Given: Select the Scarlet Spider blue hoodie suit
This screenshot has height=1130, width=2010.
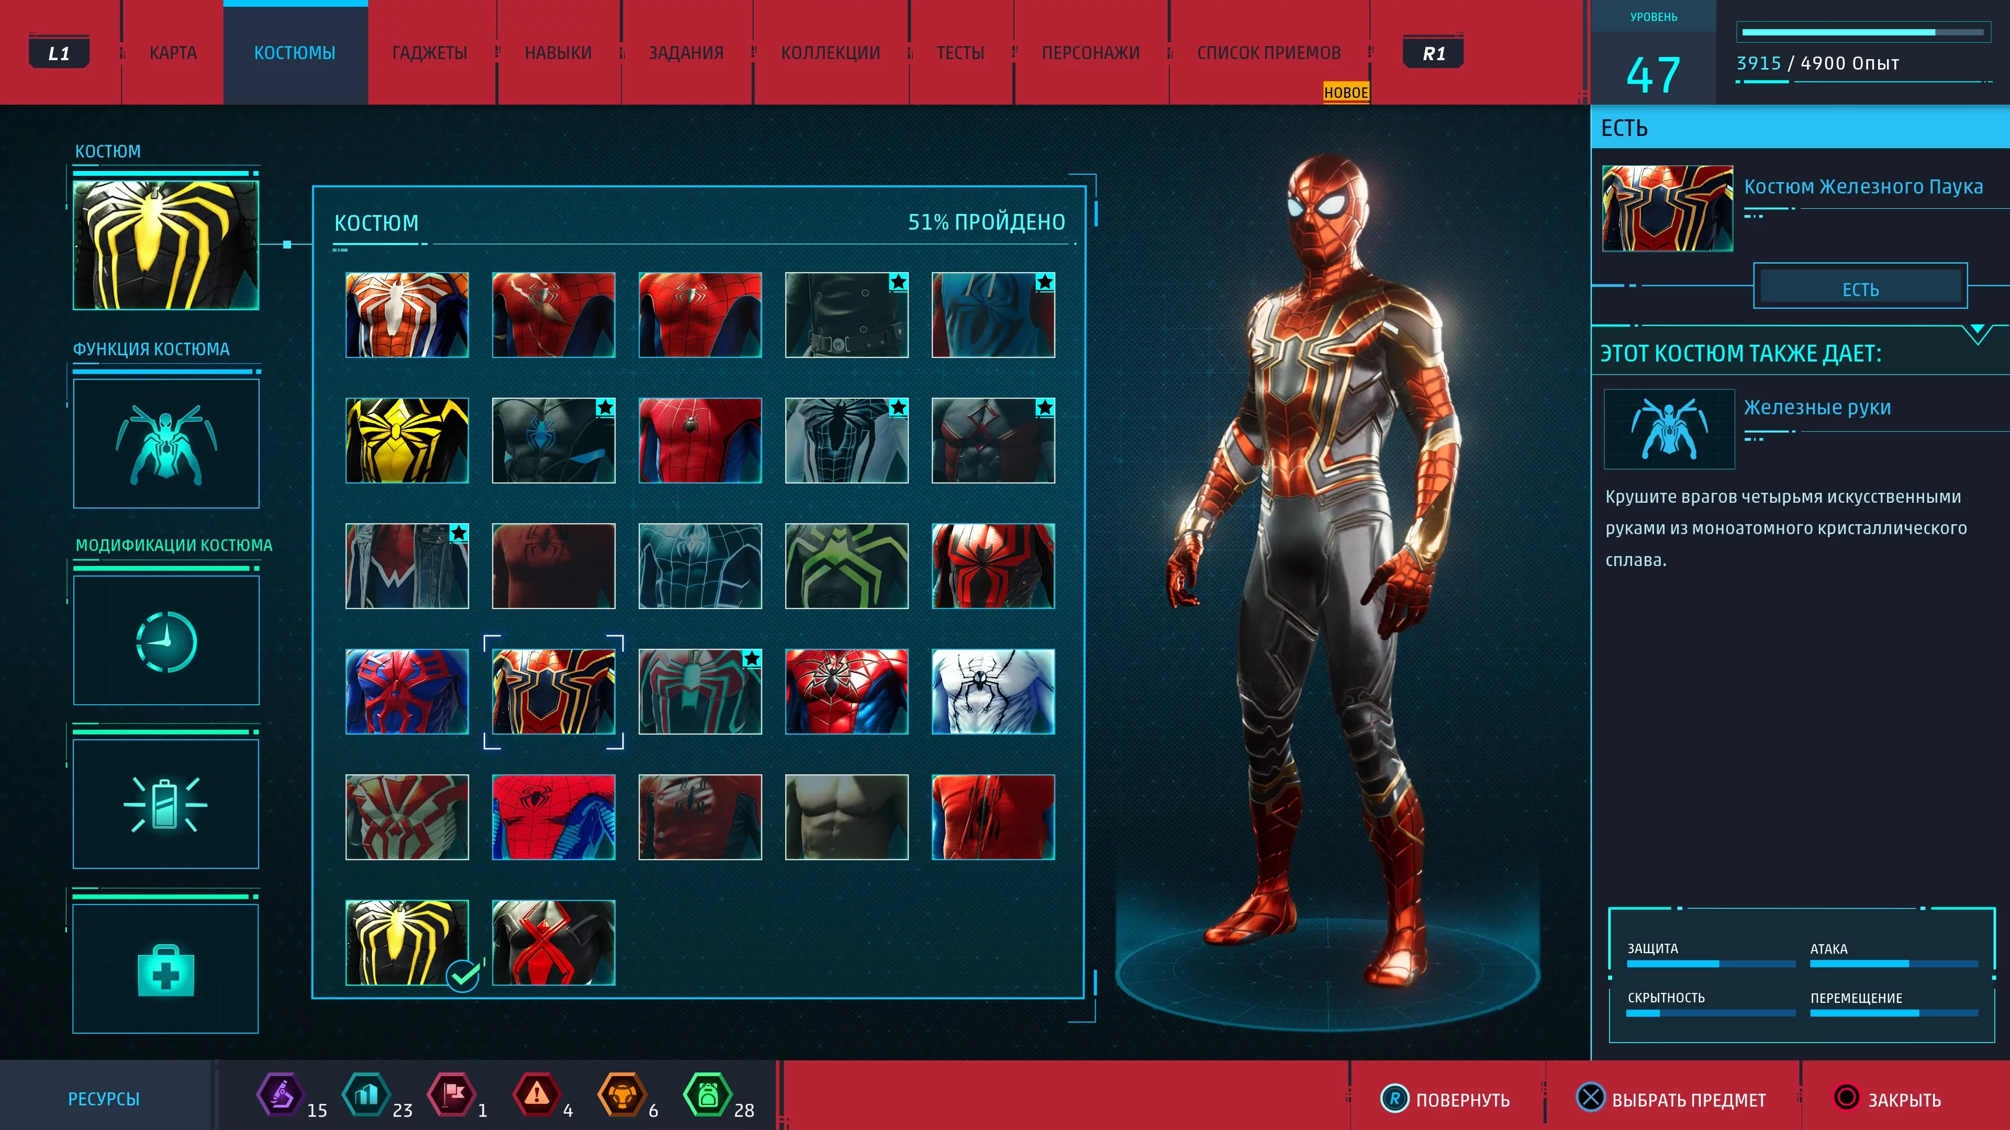Looking at the screenshot, I should (x=993, y=315).
